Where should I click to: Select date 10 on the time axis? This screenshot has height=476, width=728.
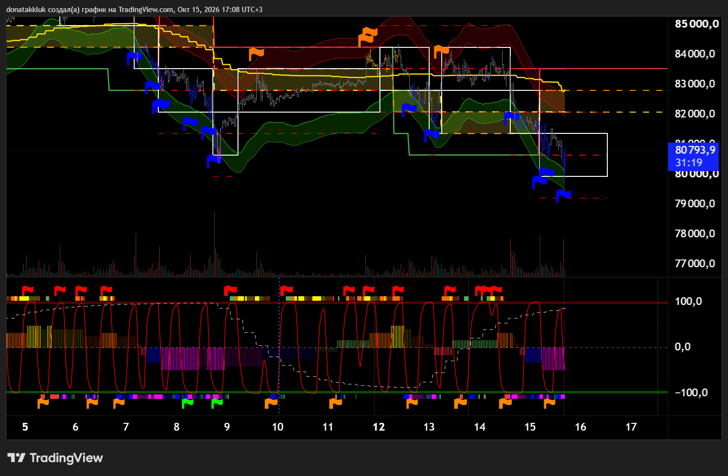tap(278, 427)
